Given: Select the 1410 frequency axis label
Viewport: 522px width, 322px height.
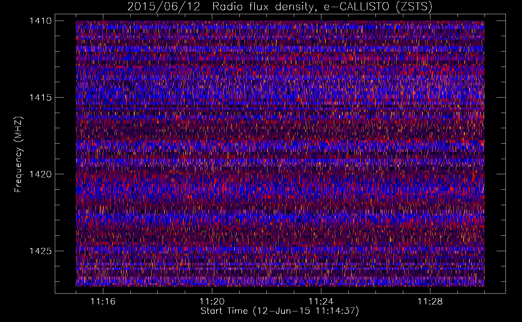Looking at the screenshot, I should 41,21.
